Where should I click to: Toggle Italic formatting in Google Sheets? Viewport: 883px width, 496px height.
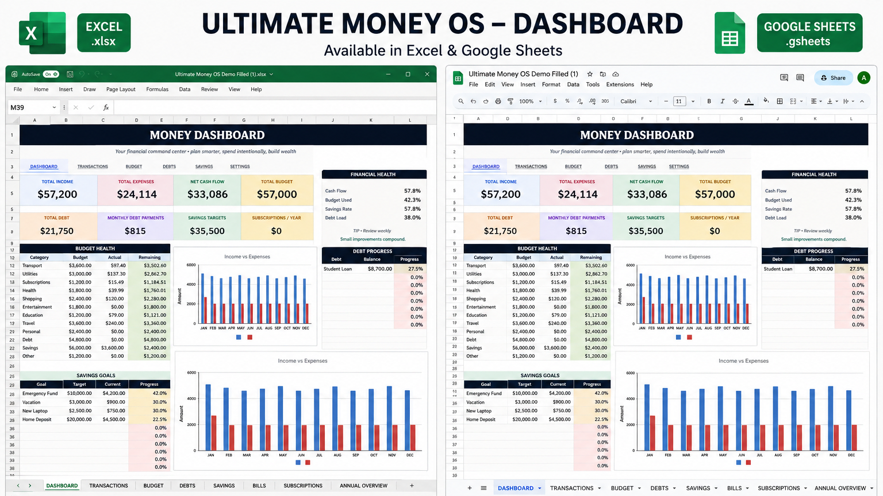(723, 101)
